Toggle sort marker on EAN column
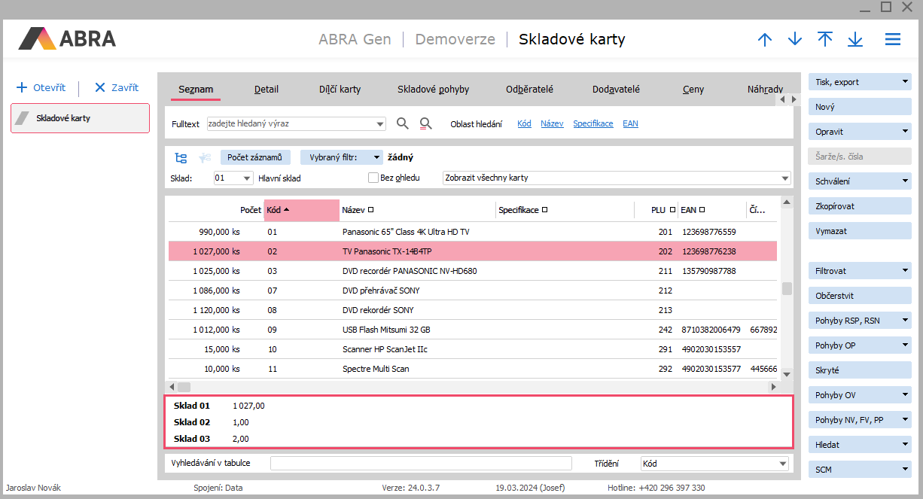 point(702,211)
